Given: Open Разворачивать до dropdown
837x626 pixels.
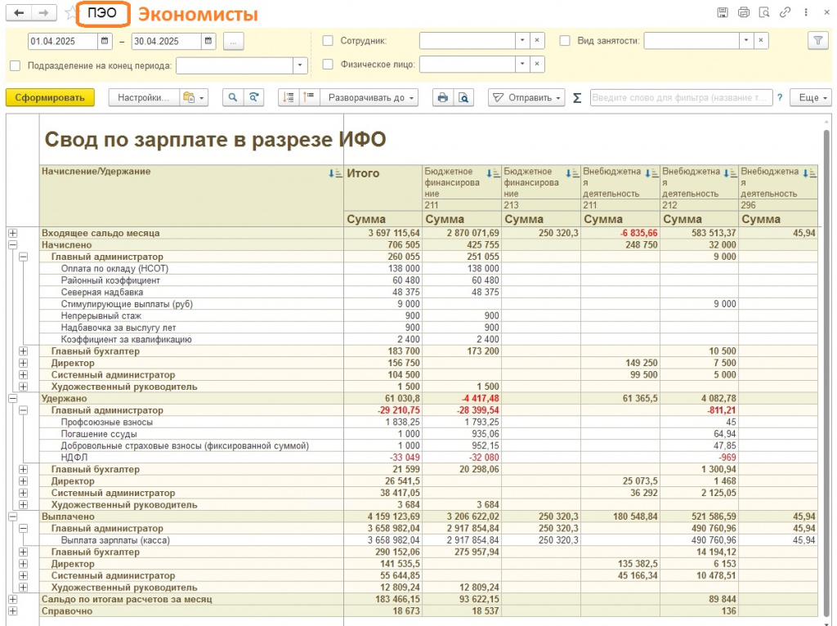Looking at the screenshot, I should [x=369, y=98].
